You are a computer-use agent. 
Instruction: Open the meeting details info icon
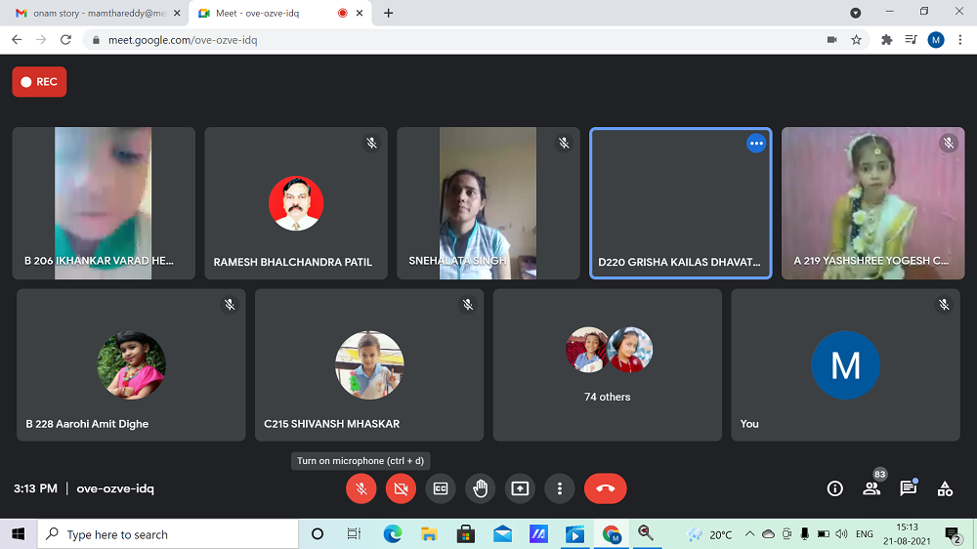pos(834,488)
